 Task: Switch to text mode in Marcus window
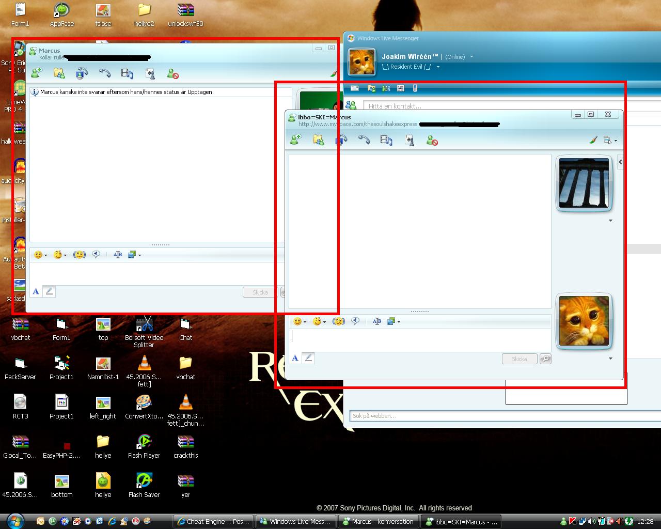click(x=36, y=291)
